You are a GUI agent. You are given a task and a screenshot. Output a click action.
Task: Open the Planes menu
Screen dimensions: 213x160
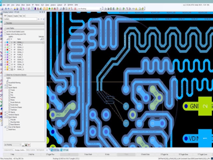(x=37, y=5)
